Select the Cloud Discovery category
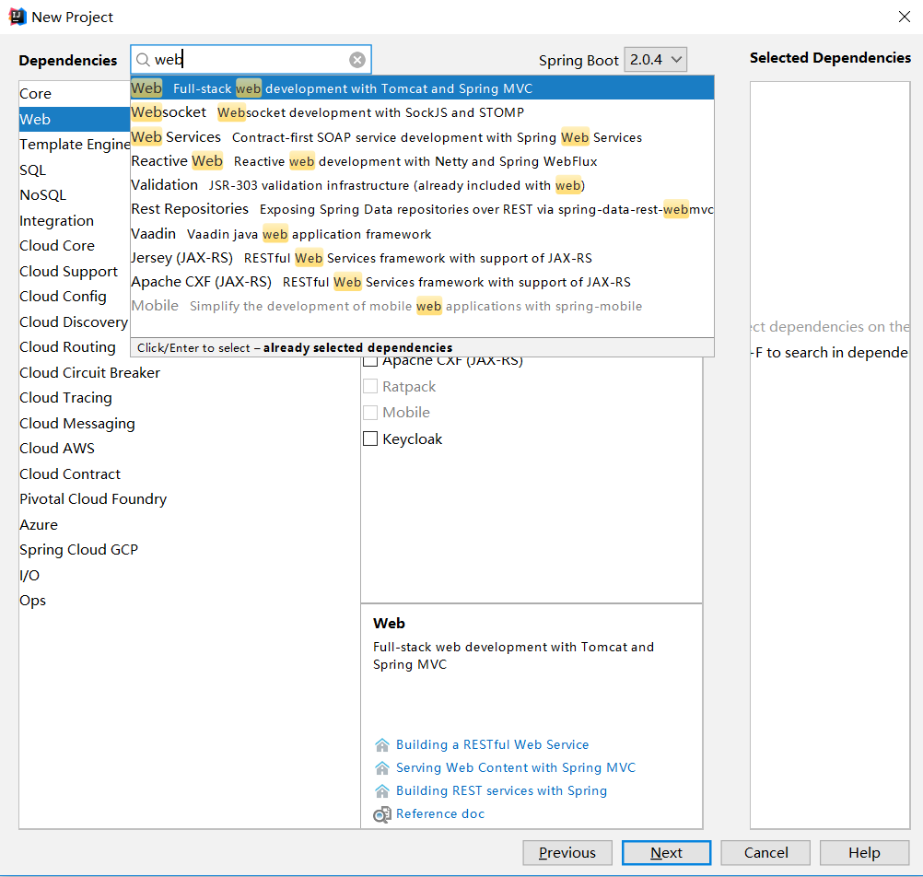 [75, 322]
